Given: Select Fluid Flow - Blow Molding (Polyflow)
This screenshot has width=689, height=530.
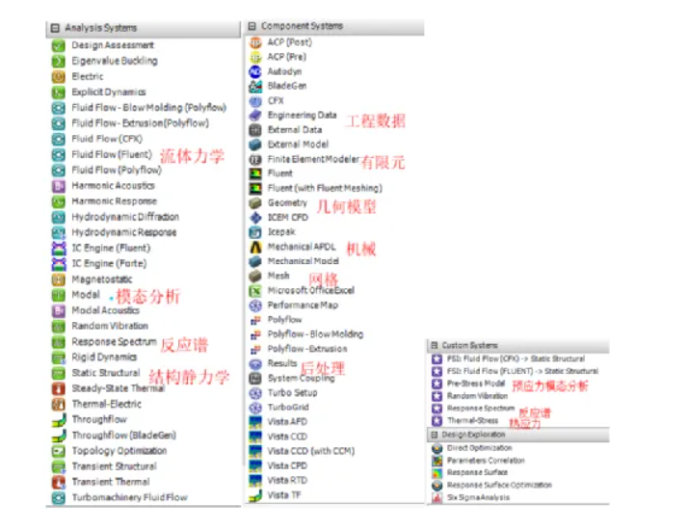Looking at the screenshot, I should click(149, 108).
